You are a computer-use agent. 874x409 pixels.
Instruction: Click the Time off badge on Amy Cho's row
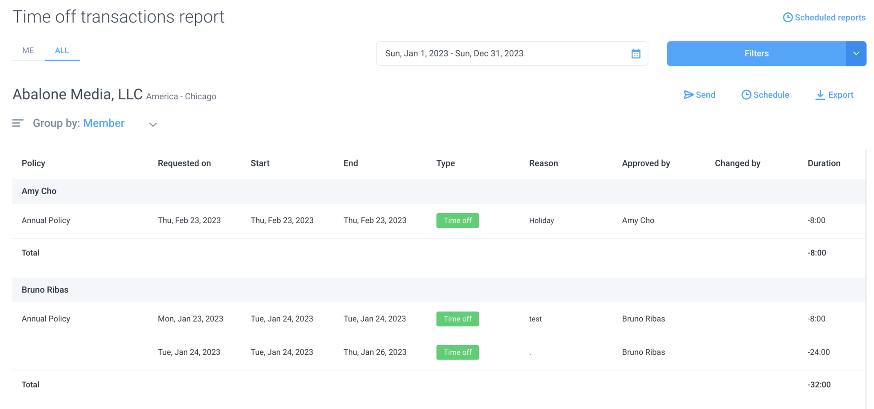pos(457,220)
